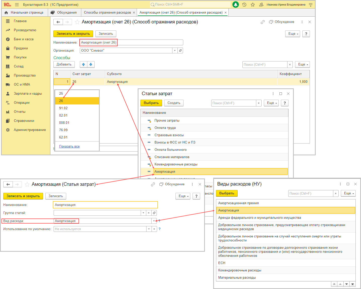The height and width of the screenshot is (289, 361).
Task: Click Выбрать in Статьи затрат window
Action: (151, 103)
